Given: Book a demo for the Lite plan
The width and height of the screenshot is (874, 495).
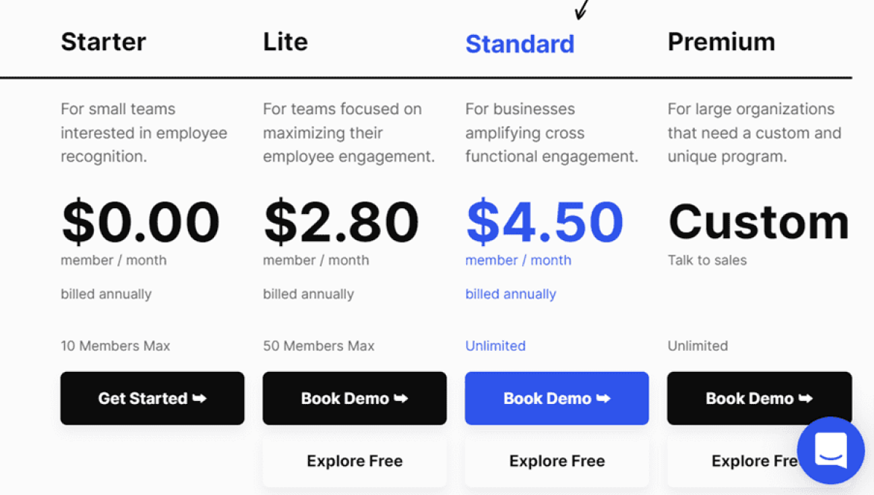Looking at the screenshot, I should coord(355,398).
